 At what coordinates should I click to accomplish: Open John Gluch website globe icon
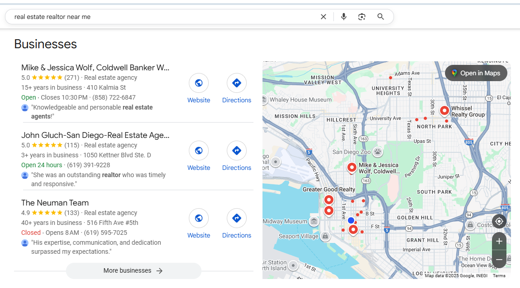click(x=199, y=151)
